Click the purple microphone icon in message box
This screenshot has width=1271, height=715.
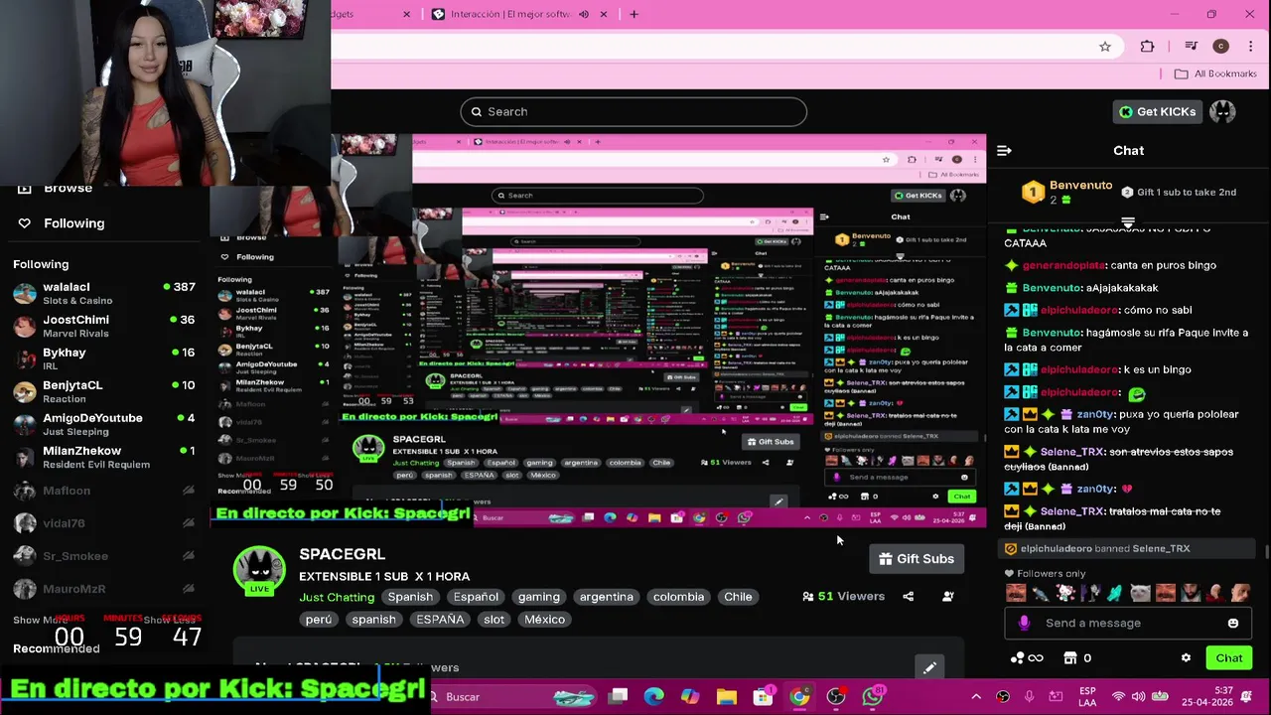[1024, 623]
